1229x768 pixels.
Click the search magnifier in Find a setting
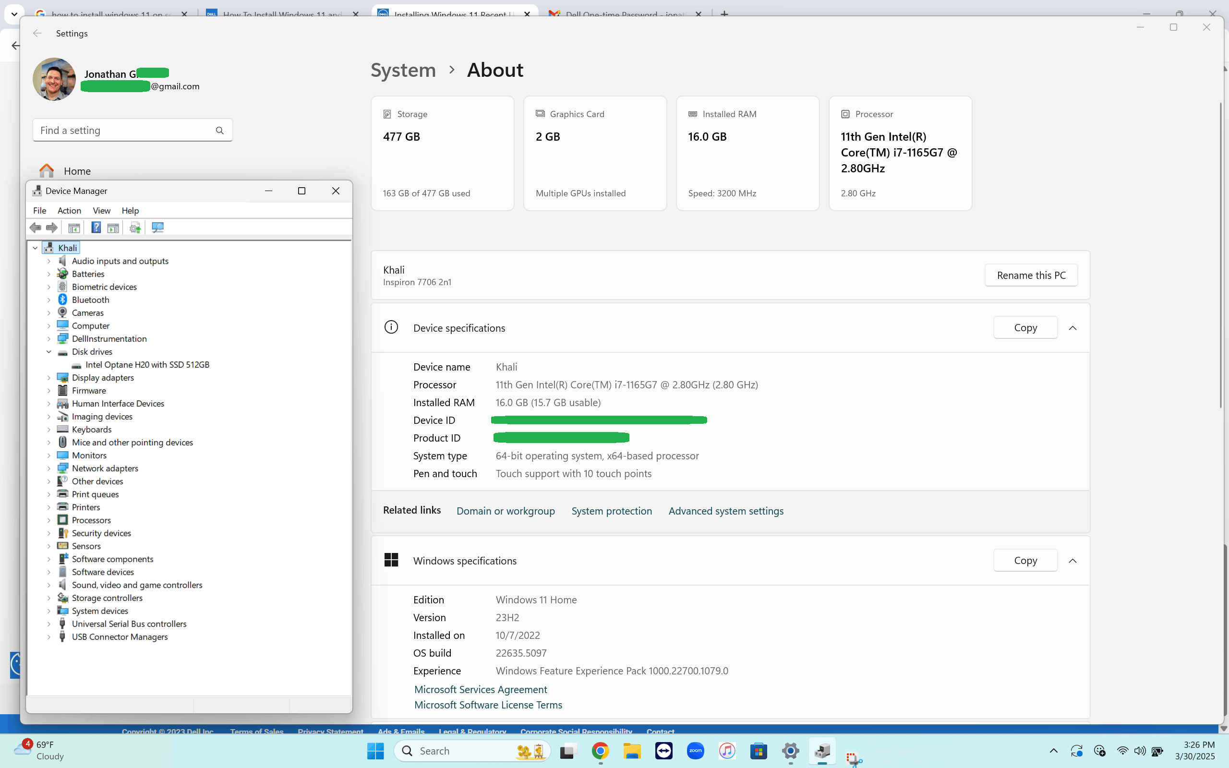219,131
